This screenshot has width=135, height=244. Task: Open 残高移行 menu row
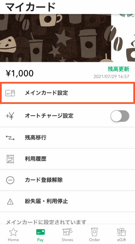67,138
